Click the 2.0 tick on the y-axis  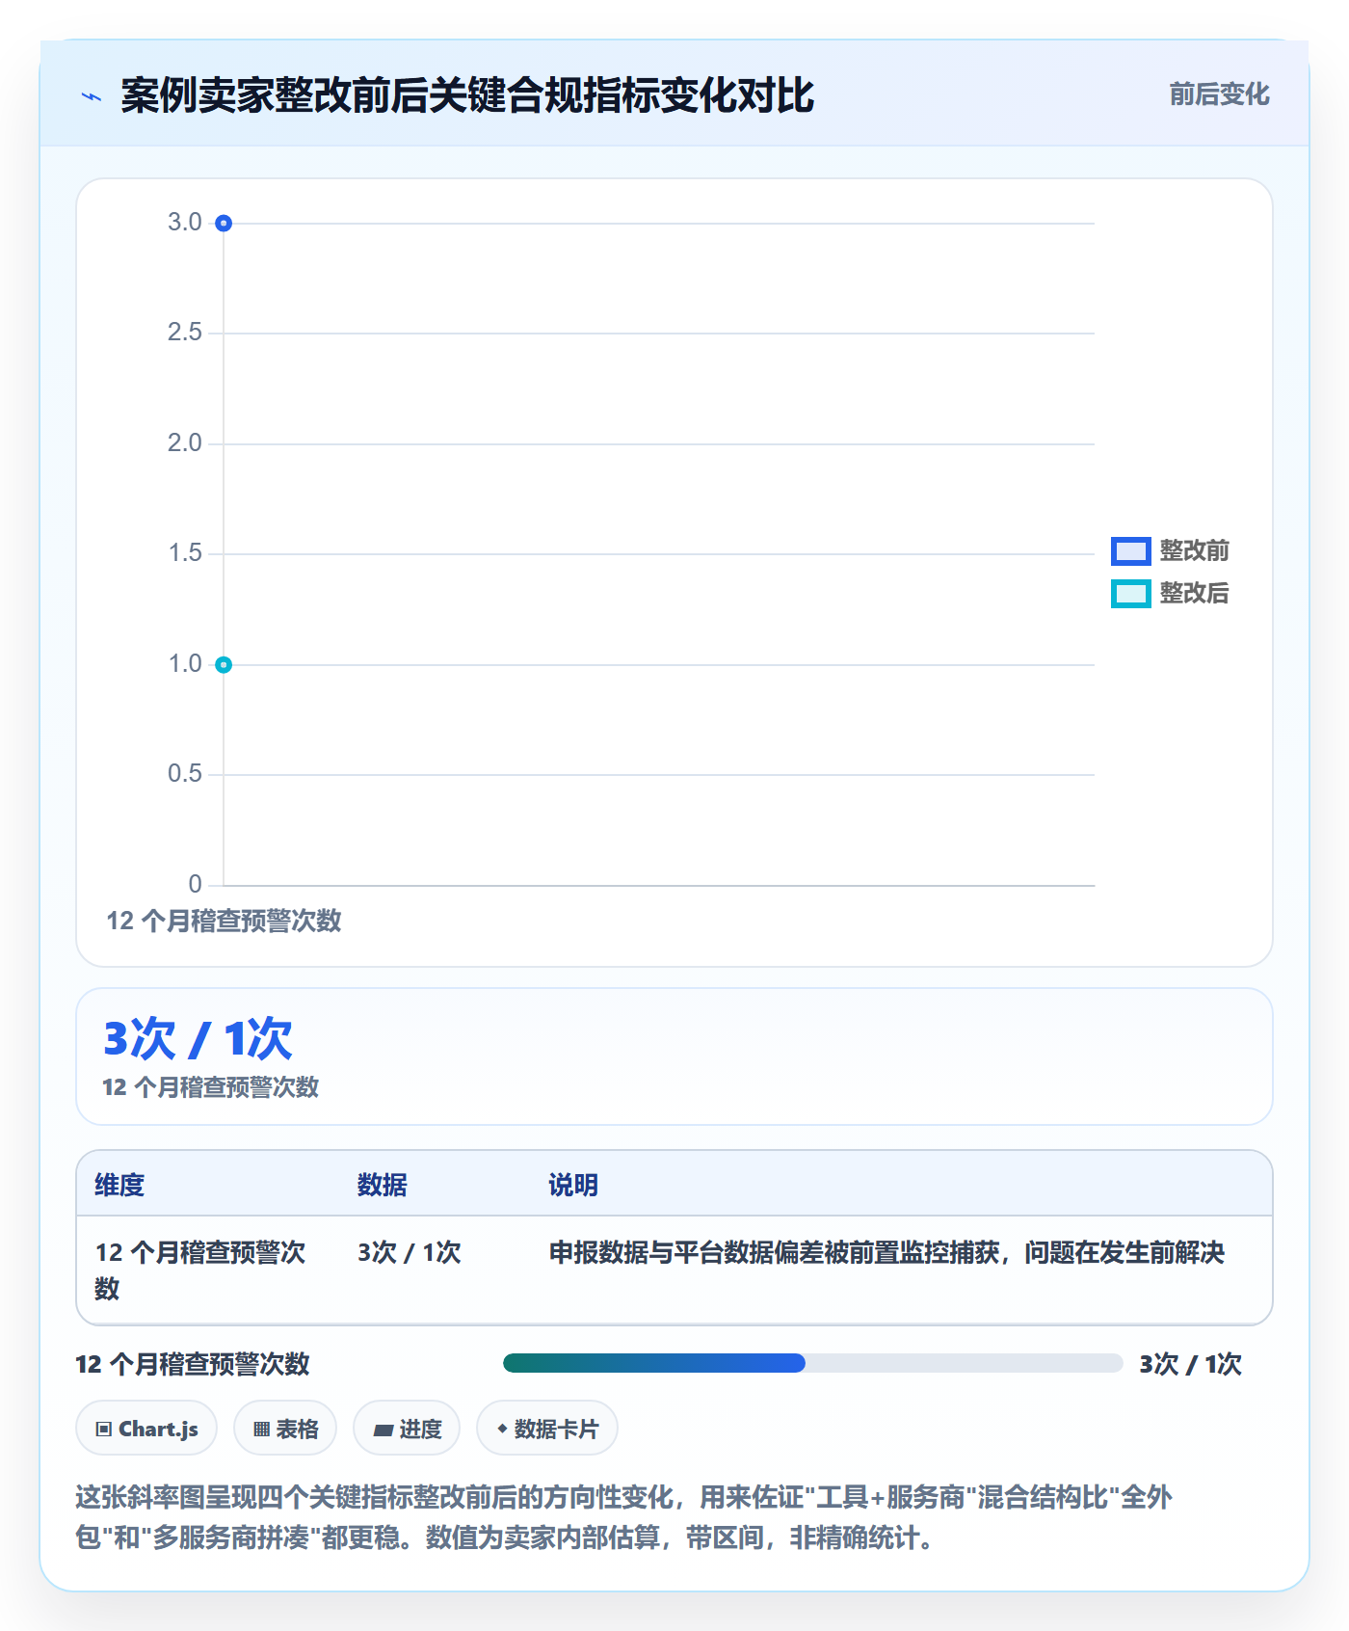tap(184, 443)
